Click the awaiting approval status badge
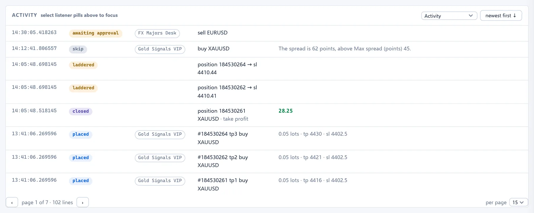The image size is (534, 213). [96, 33]
